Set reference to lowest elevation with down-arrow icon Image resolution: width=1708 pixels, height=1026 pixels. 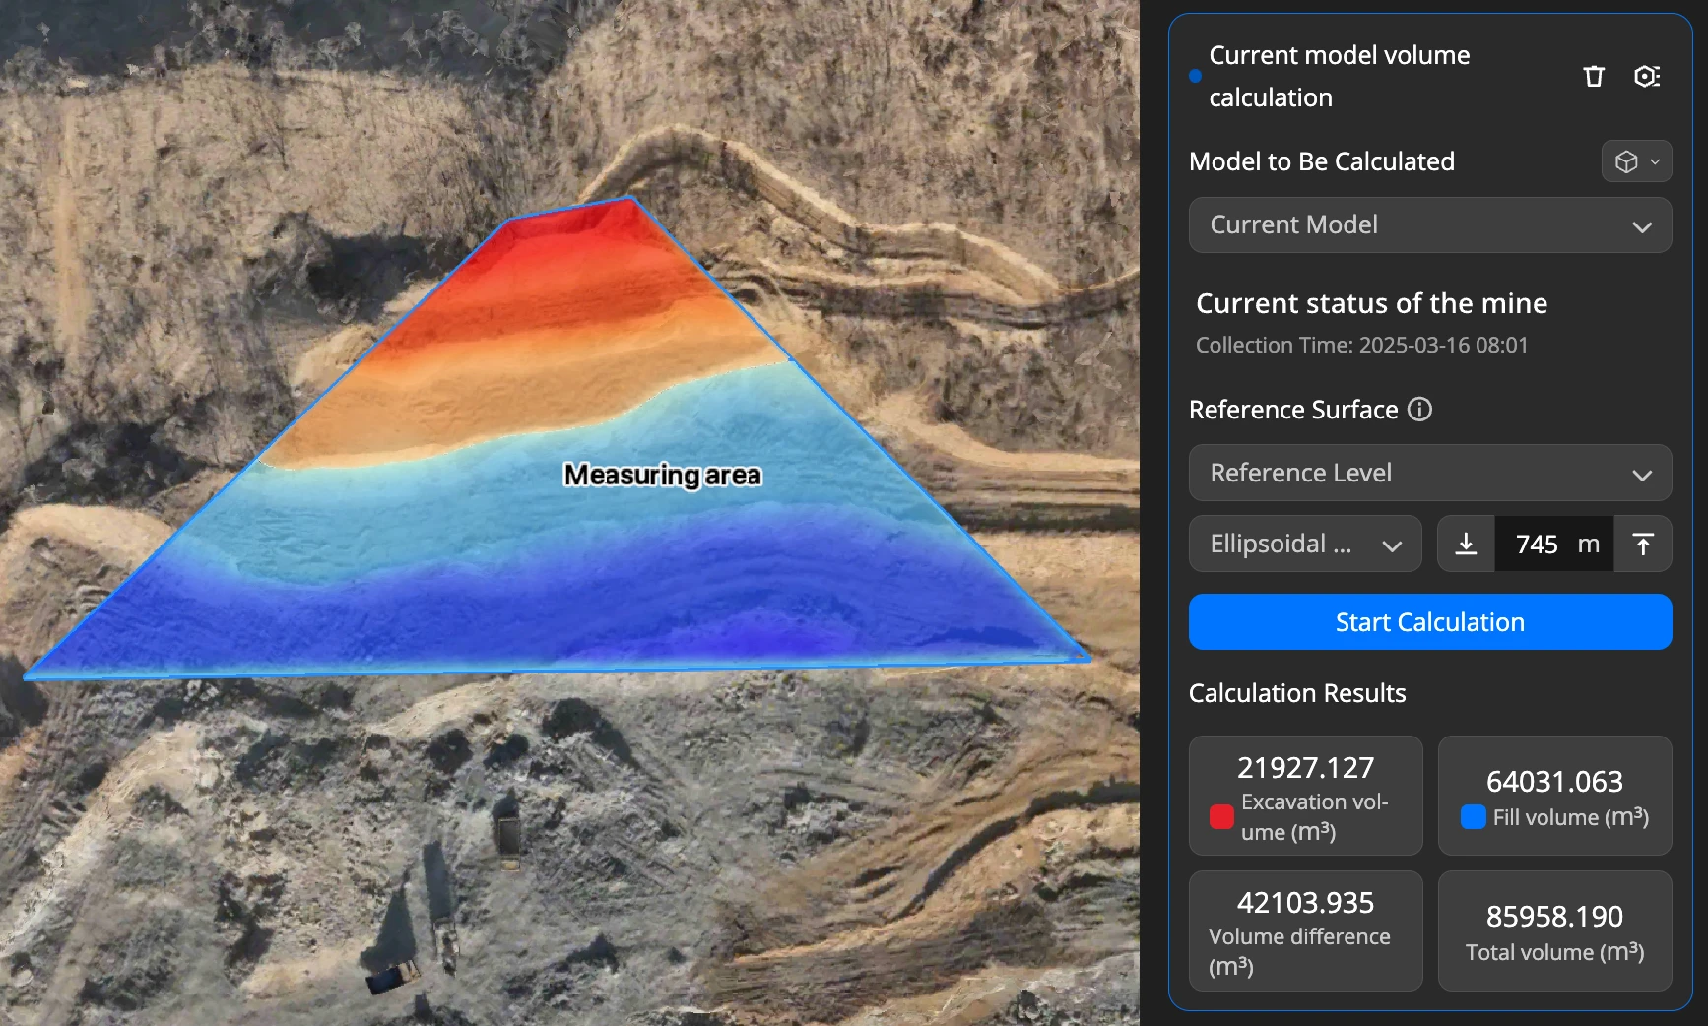point(1466,544)
